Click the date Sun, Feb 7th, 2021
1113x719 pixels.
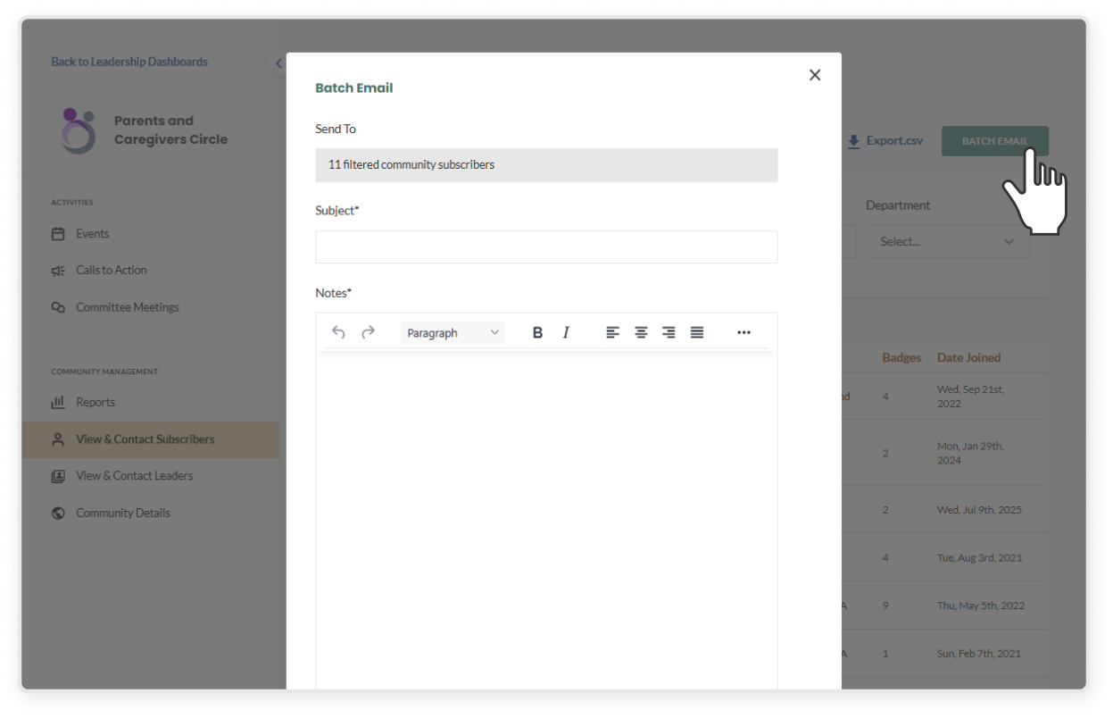tap(978, 654)
